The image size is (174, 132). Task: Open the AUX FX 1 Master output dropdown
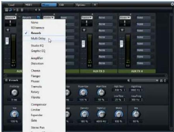pos(11,17)
